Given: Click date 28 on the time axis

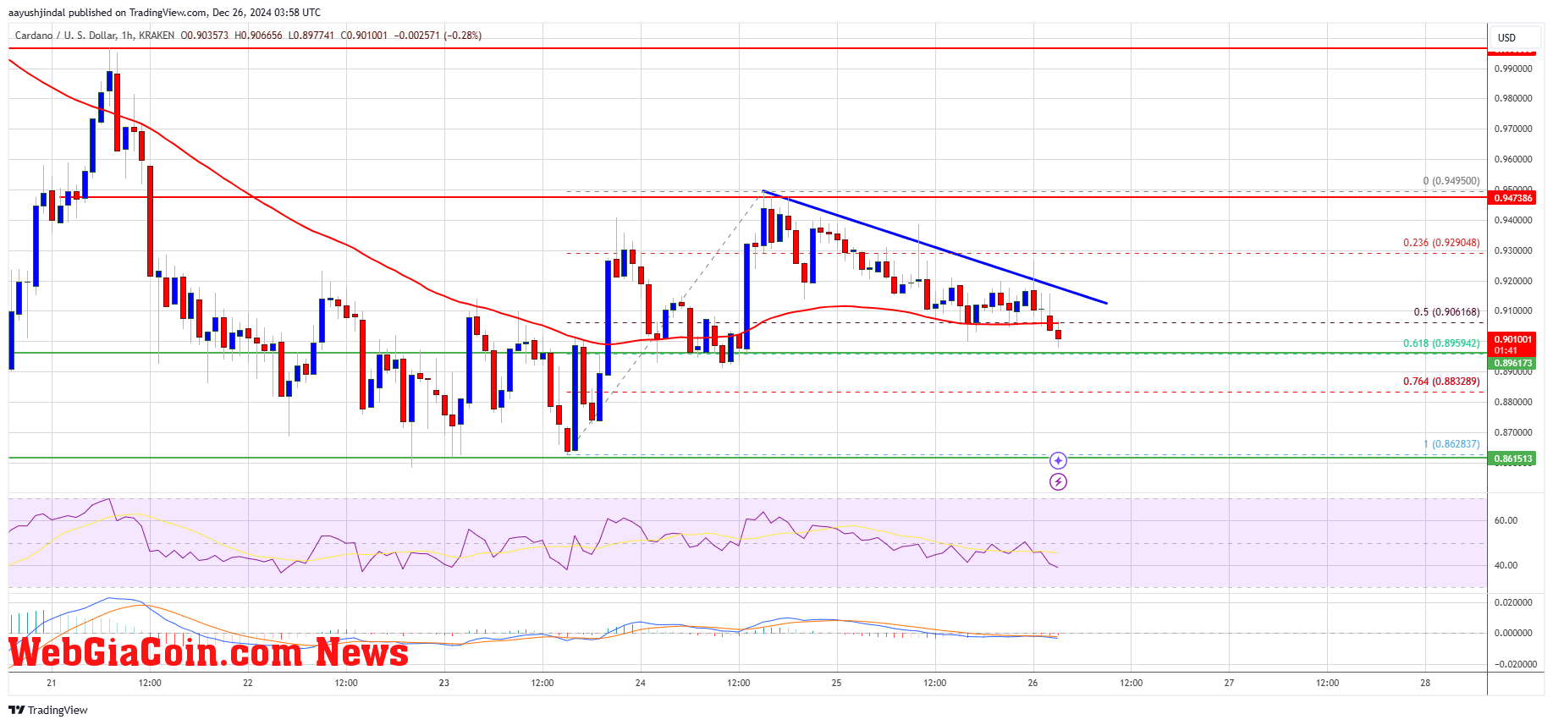Looking at the screenshot, I should pyautogui.click(x=1425, y=684).
